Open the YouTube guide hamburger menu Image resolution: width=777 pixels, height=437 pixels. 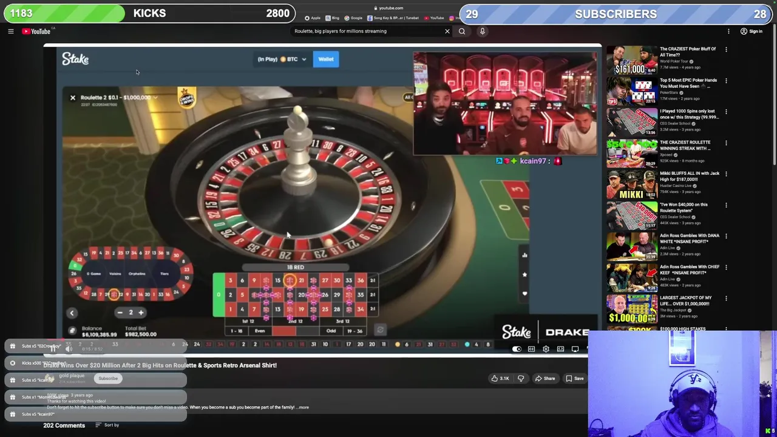10,32
